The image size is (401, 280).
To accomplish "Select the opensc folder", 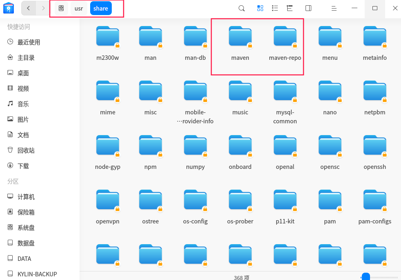I will click(330, 153).
